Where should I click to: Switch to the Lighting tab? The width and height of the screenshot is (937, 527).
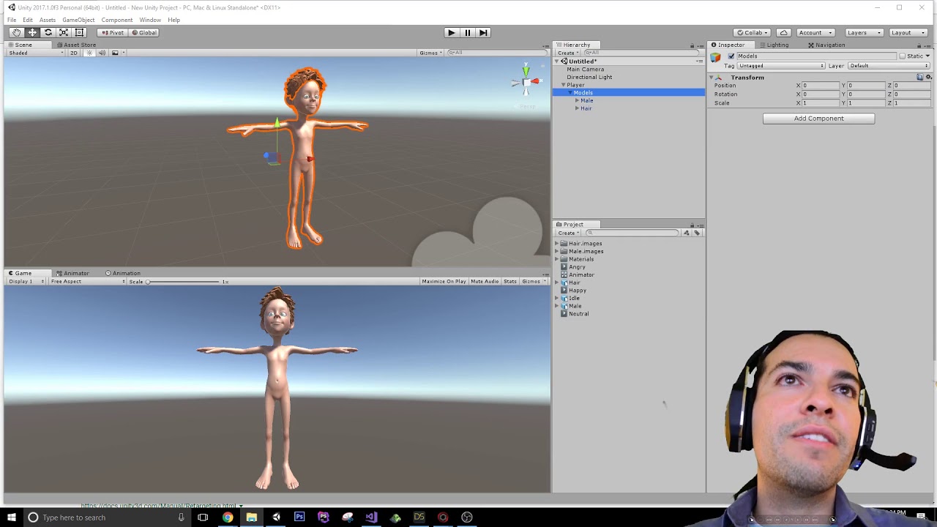774,45
